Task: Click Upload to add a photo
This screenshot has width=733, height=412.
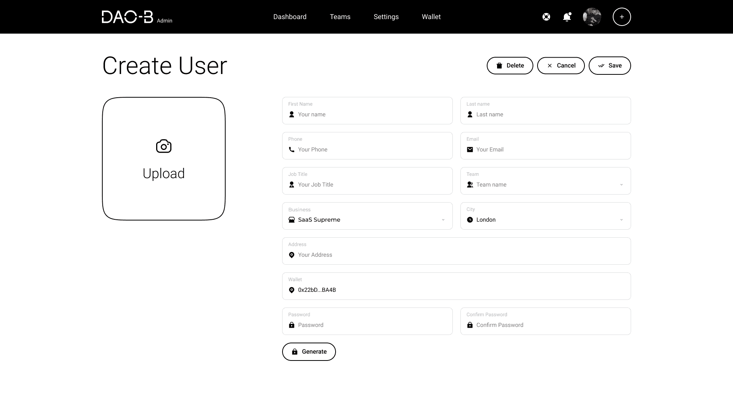Action: [x=164, y=159]
